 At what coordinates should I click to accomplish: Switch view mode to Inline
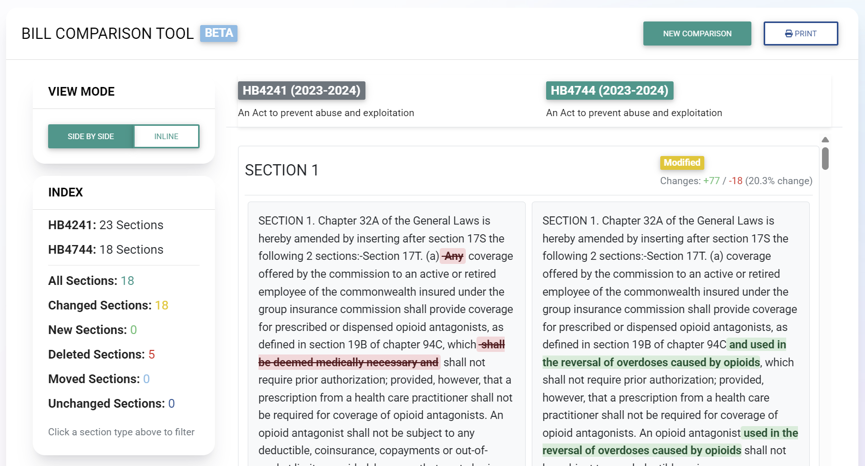(x=166, y=137)
